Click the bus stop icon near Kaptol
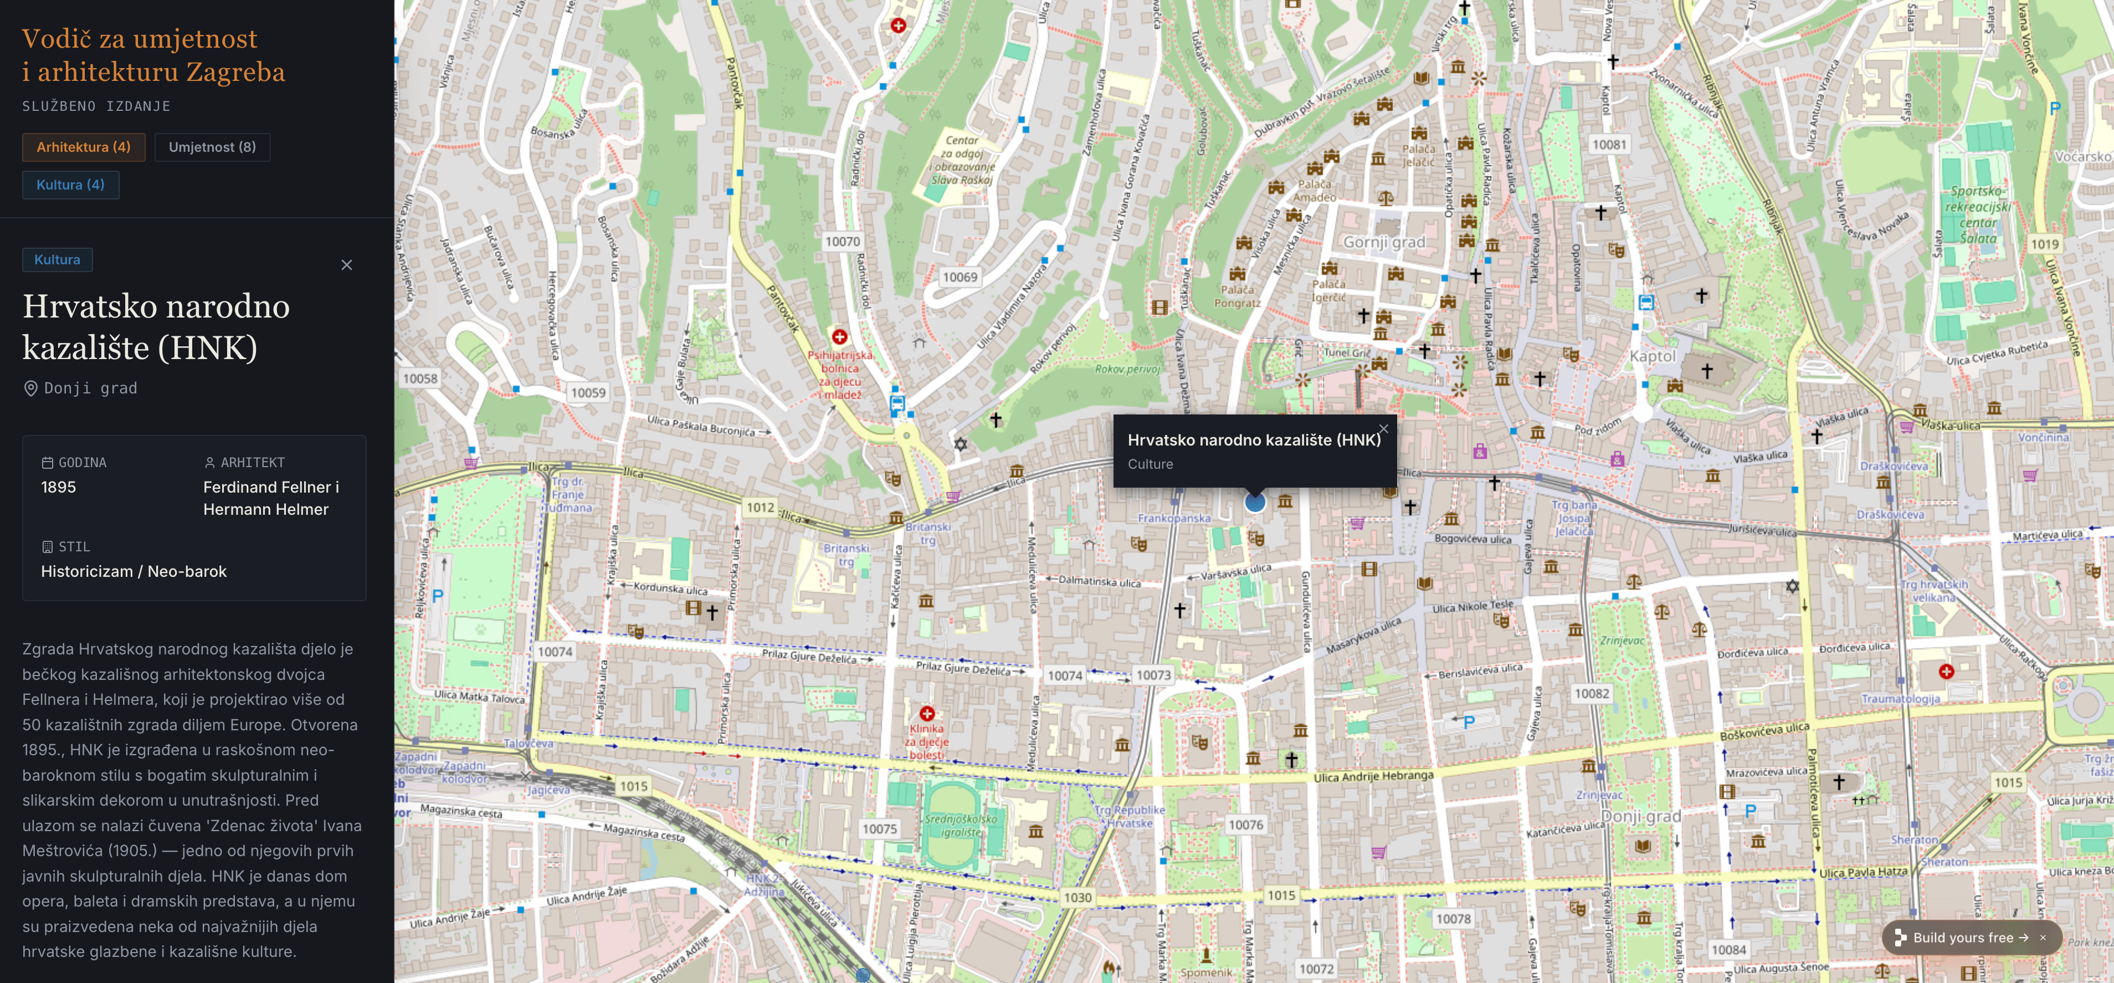Image resolution: width=2114 pixels, height=983 pixels. [x=1645, y=302]
